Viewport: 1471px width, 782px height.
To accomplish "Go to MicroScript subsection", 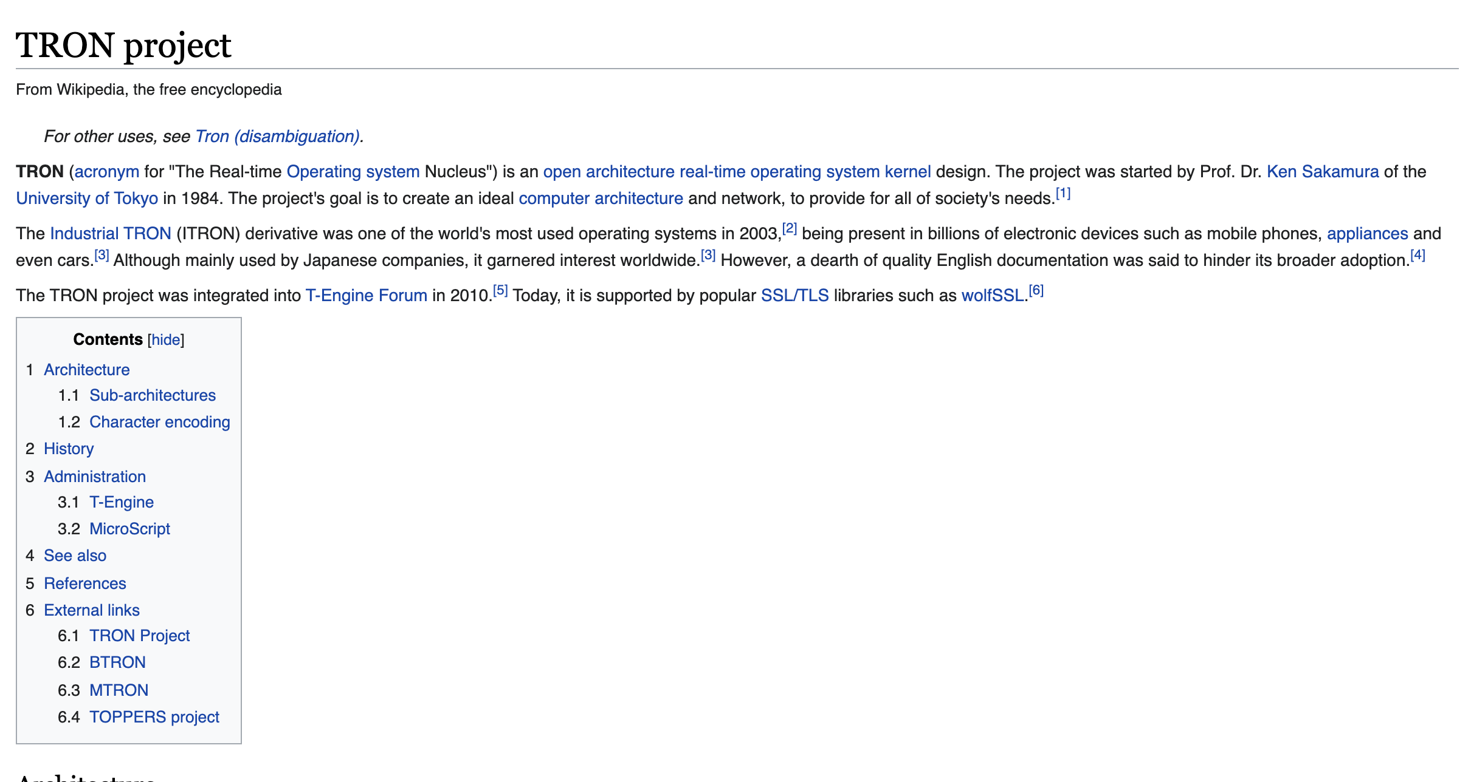I will tap(129, 529).
